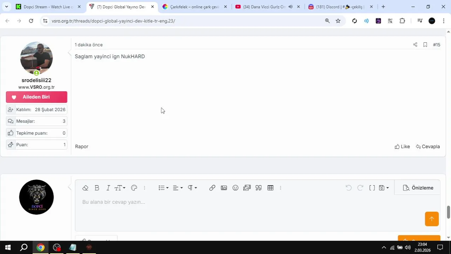Show hidden system tray icons
The image size is (451, 254).
[x=384, y=247]
